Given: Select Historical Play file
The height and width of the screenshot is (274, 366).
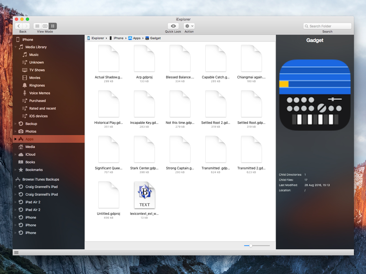Looking at the screenshot, I should [109, 109].
